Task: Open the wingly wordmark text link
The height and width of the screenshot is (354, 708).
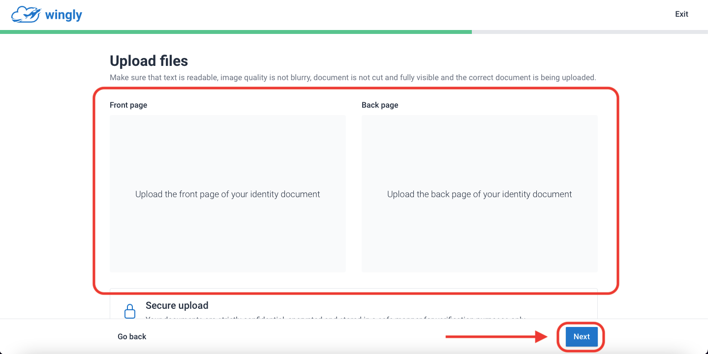Action: 63,15
